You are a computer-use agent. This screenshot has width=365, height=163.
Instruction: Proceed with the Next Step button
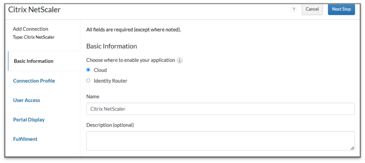click(x=341, y=9)
